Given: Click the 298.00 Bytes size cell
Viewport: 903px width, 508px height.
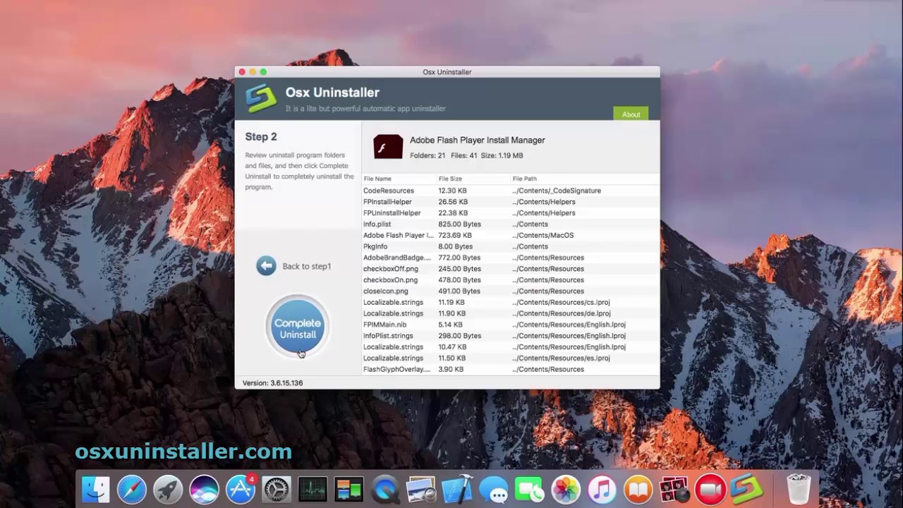Looking at the screenshot, I should (x=459, y=336).
